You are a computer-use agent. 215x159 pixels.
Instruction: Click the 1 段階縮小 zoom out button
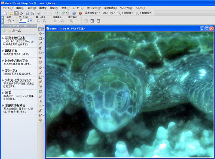pos(126,13)
